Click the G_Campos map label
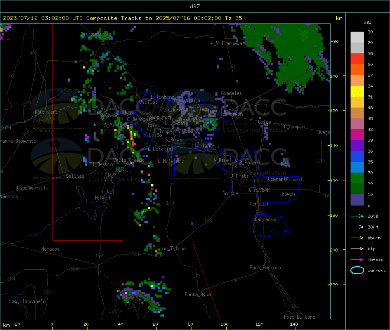The image size is (390, 330). click(294, 127)
